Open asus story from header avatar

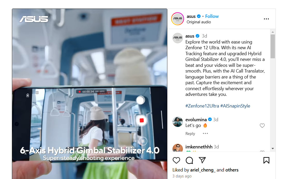click(177, 19)
